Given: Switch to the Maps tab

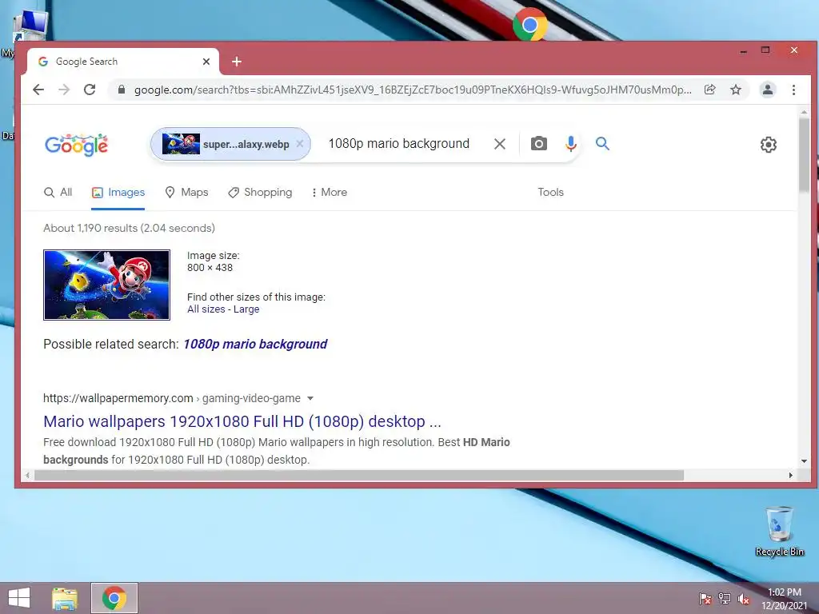Looking at the screenshot, I should coord(186,192).
